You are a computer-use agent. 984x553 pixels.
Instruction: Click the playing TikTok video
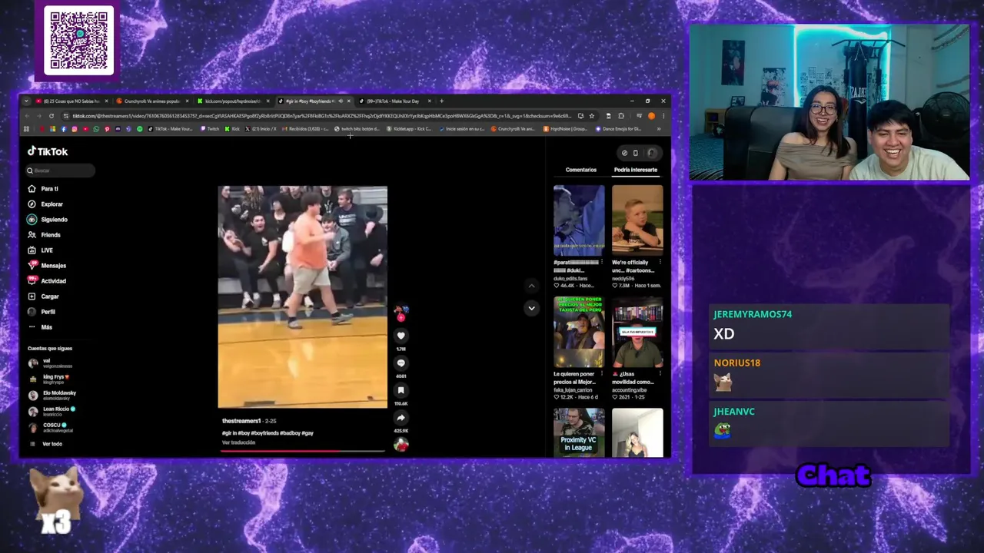302,296
